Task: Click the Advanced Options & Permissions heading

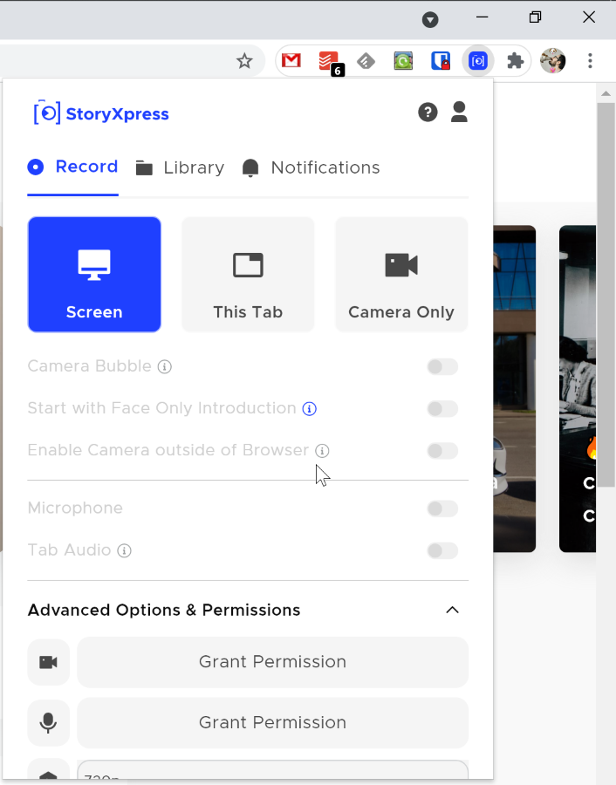Action: (x=164, y=610)
